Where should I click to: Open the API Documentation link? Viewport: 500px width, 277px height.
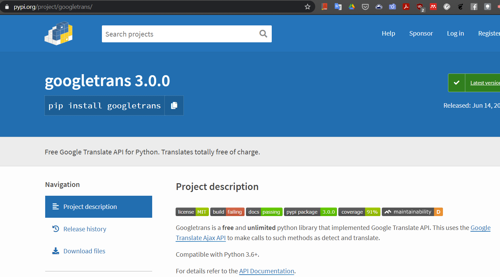click(266, 271)
